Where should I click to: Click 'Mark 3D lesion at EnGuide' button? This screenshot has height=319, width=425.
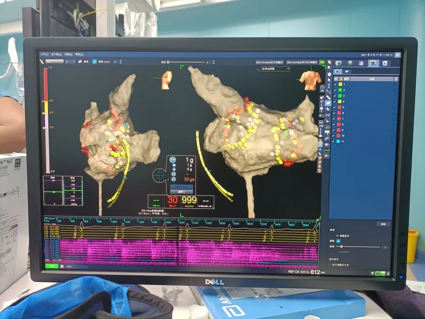(302, 62)
